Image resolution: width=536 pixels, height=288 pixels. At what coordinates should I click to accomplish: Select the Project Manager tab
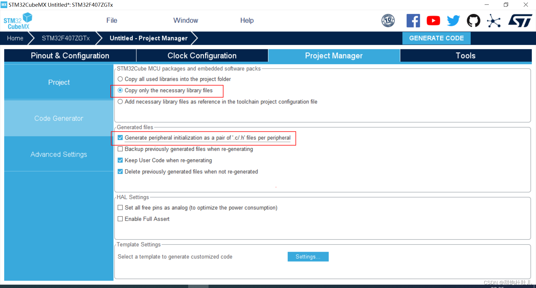click(334, 56)
